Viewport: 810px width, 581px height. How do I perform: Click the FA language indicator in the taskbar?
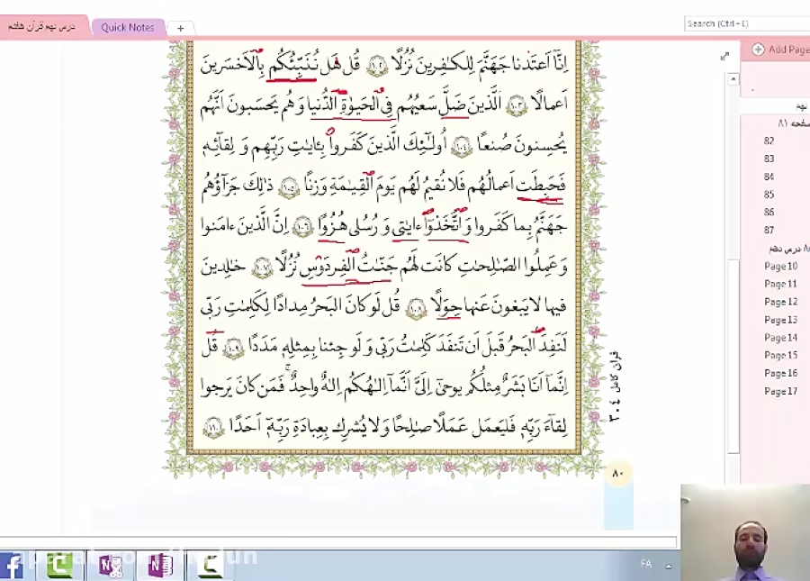tap(645, 562)
